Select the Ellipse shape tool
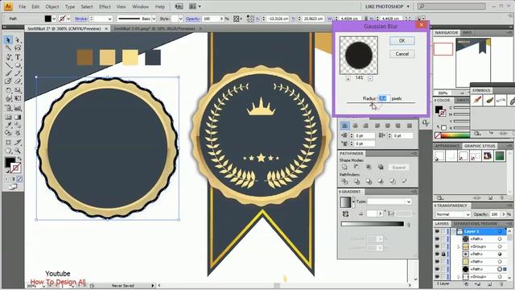The height and width of the screenshot is (290, 515). (x=18, y=66)
